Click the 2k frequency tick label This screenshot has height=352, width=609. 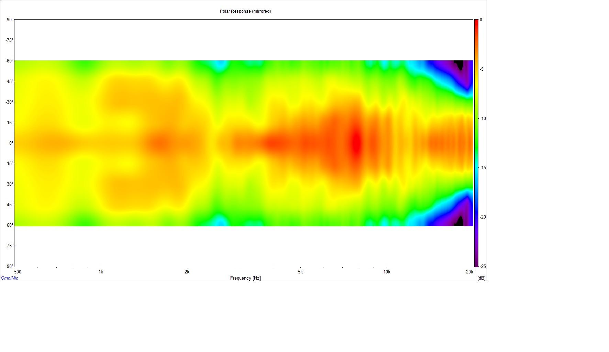coord(187,272)
